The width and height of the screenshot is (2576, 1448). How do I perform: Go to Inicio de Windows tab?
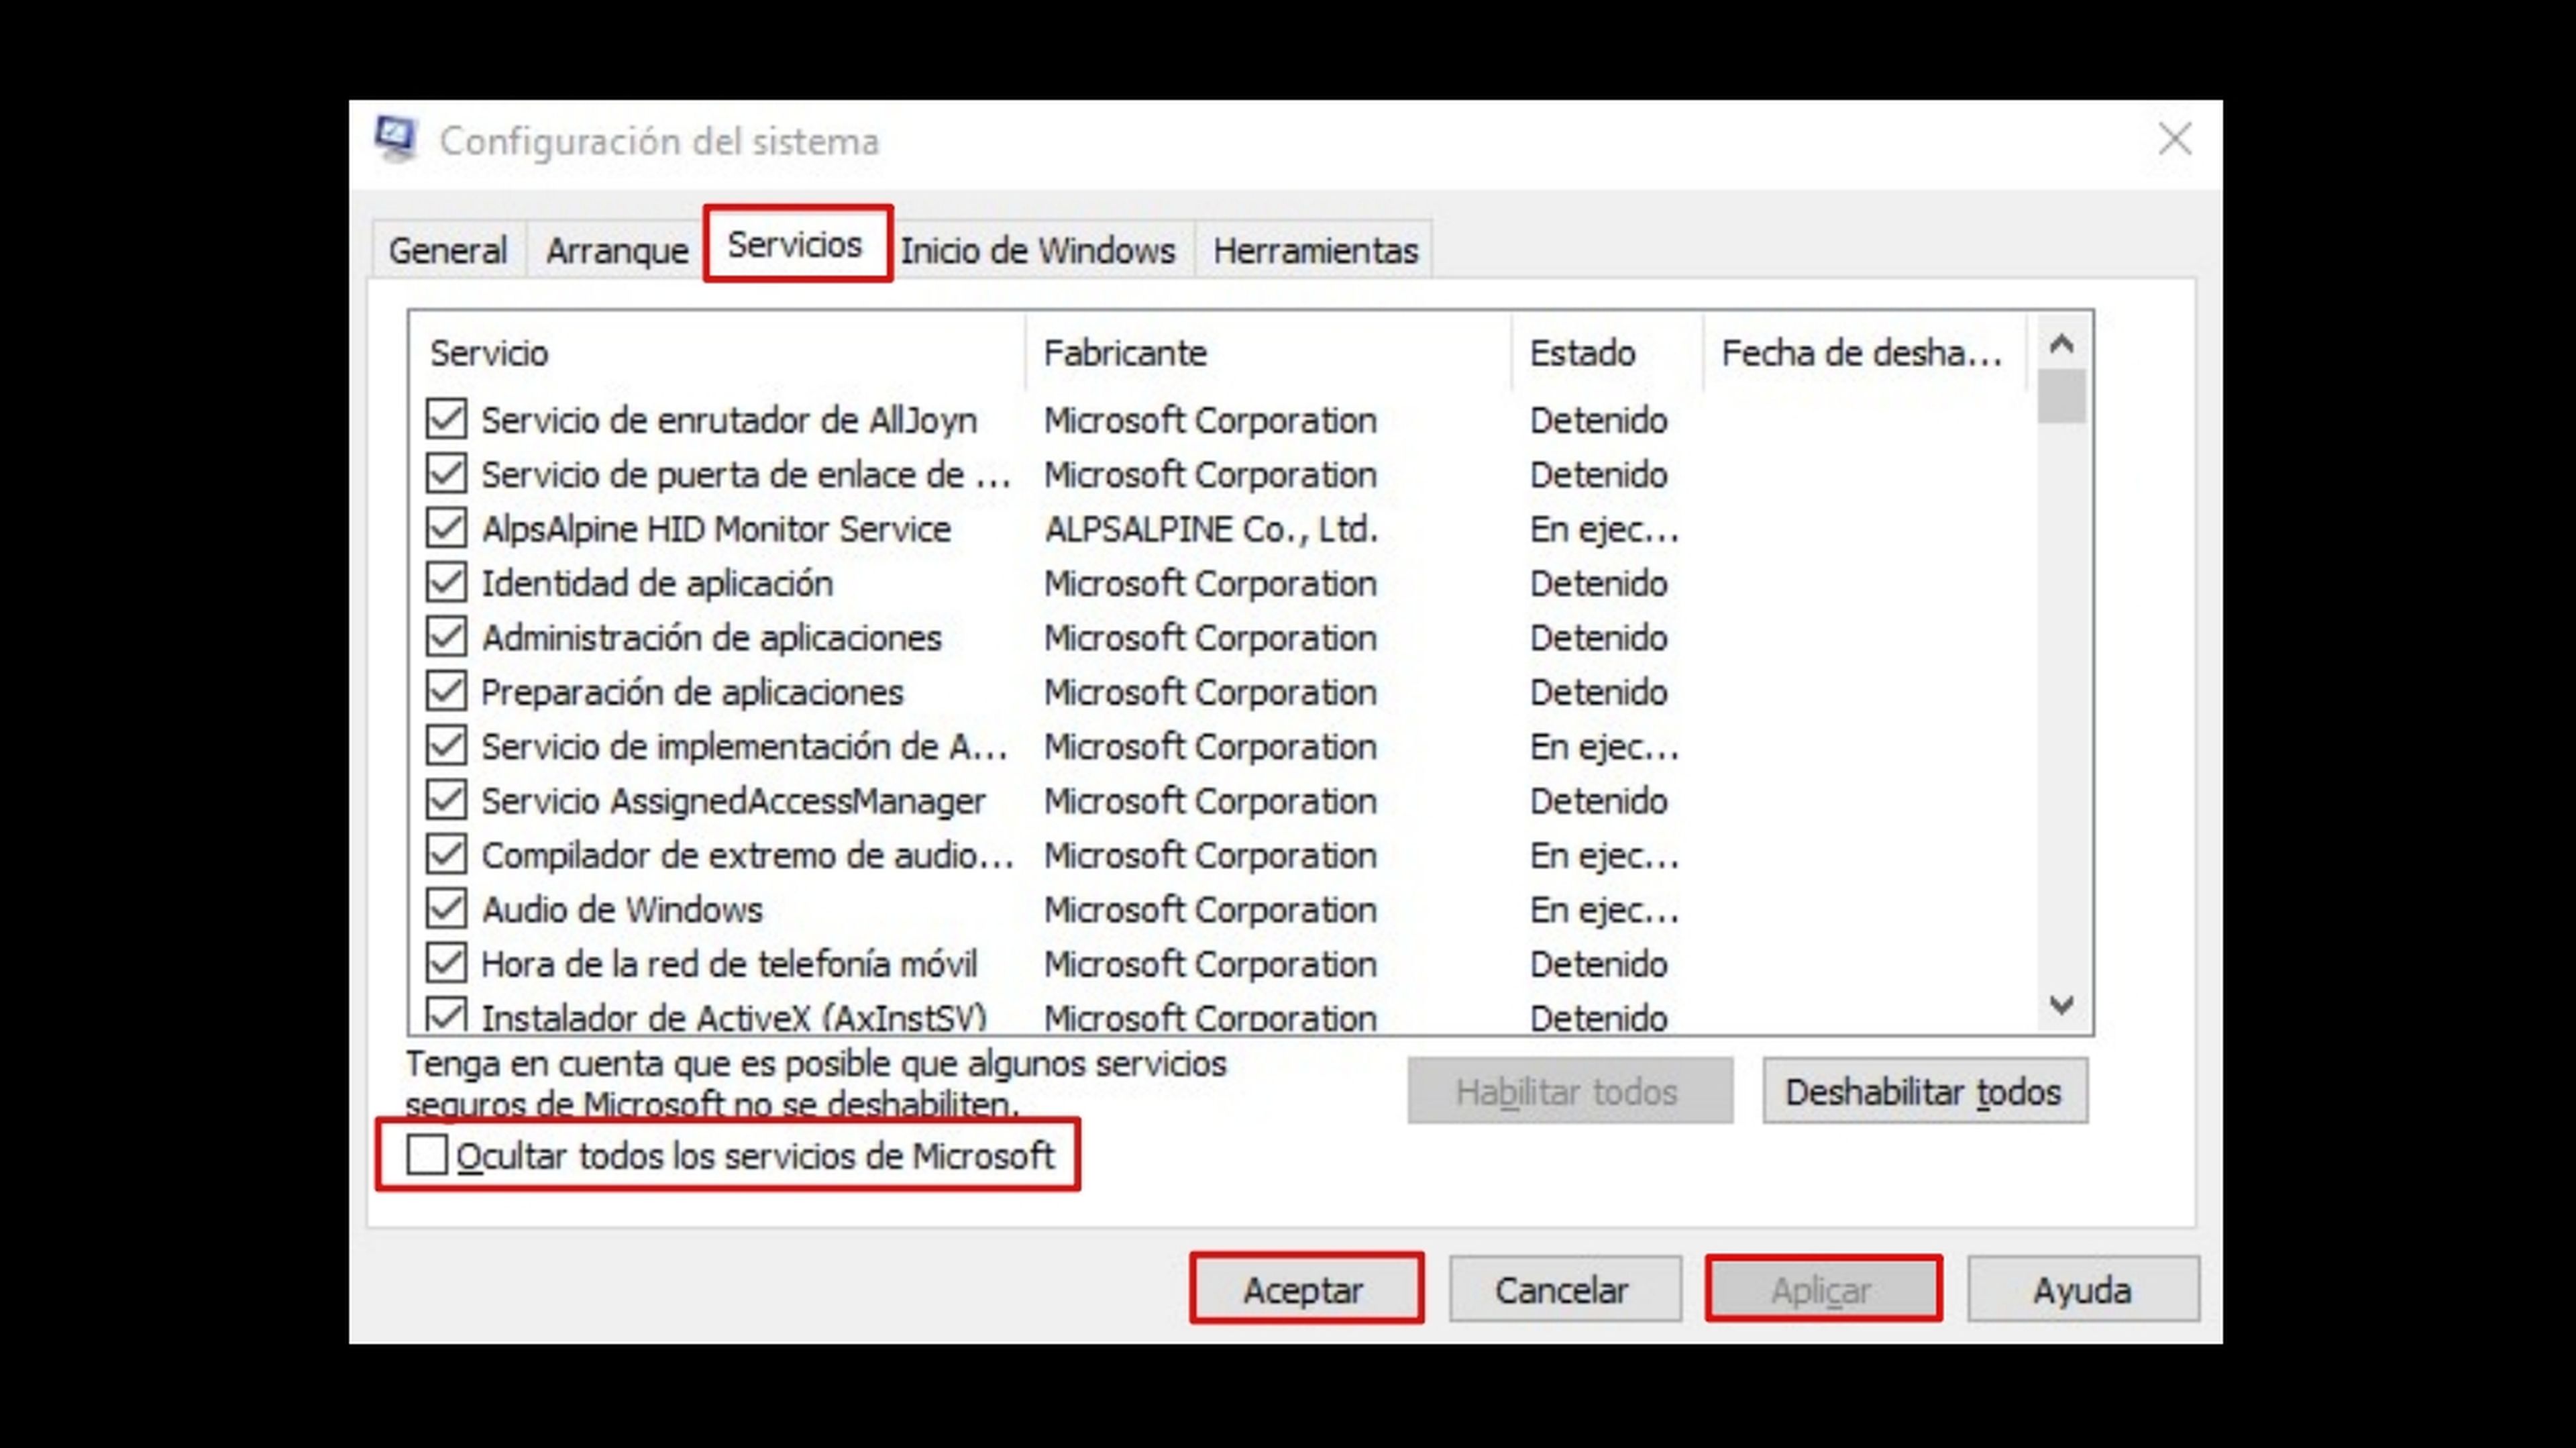click(1038, 250)
